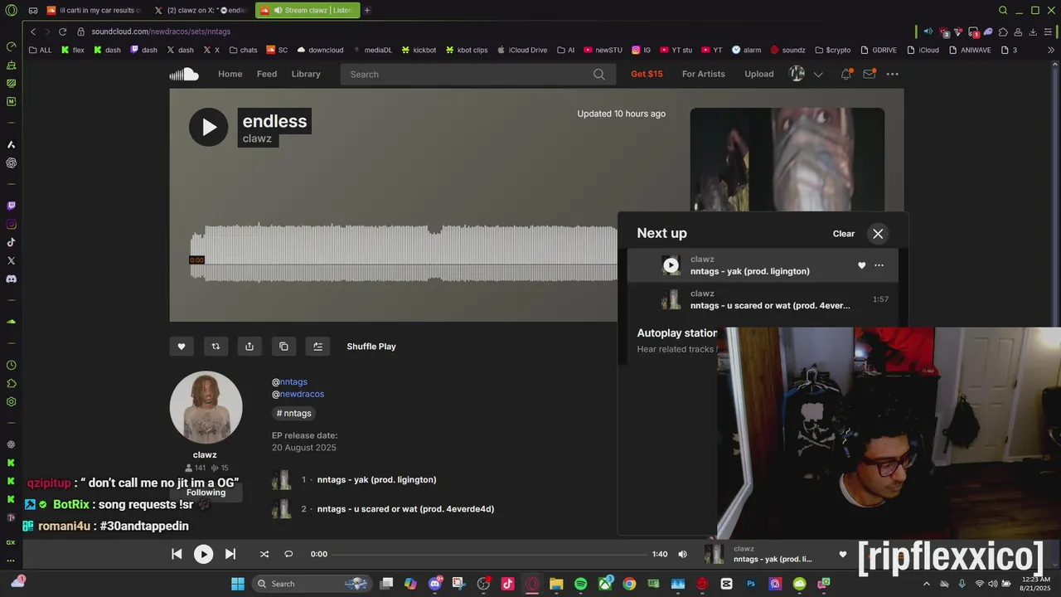Open the Library tab
Image resolution: width=1061 pixels, height=597 pixels.
pyautogui.click(x=306, y=74)
